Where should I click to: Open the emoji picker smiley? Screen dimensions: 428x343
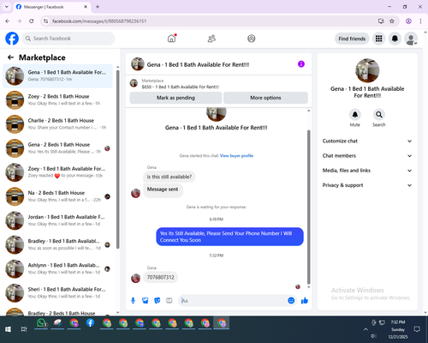(x=291, y=301)
